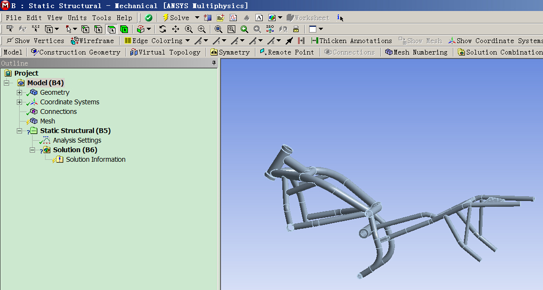Click the select type arrow cursor icon

[69, 29]
